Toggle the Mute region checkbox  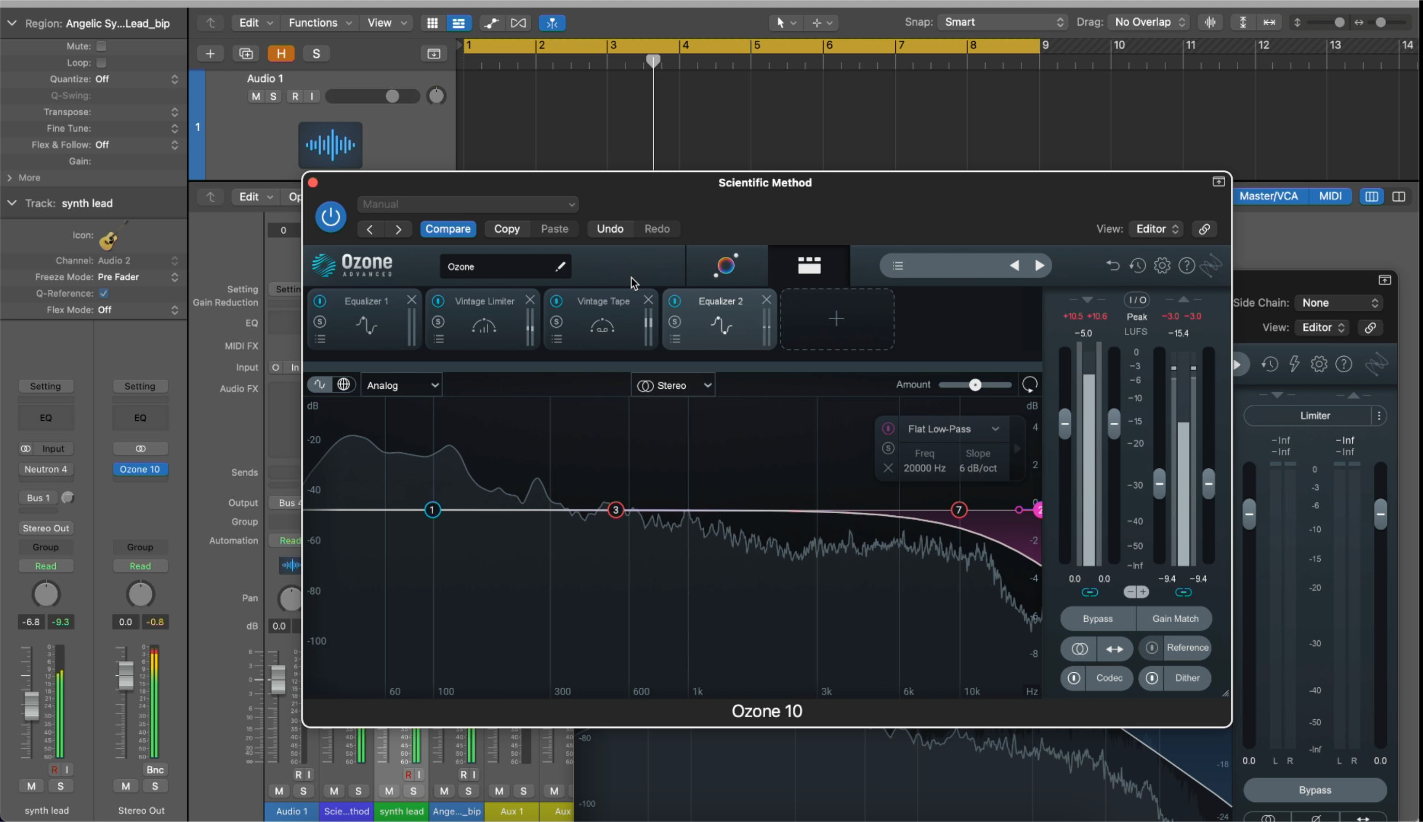click(x=101, y=46)
